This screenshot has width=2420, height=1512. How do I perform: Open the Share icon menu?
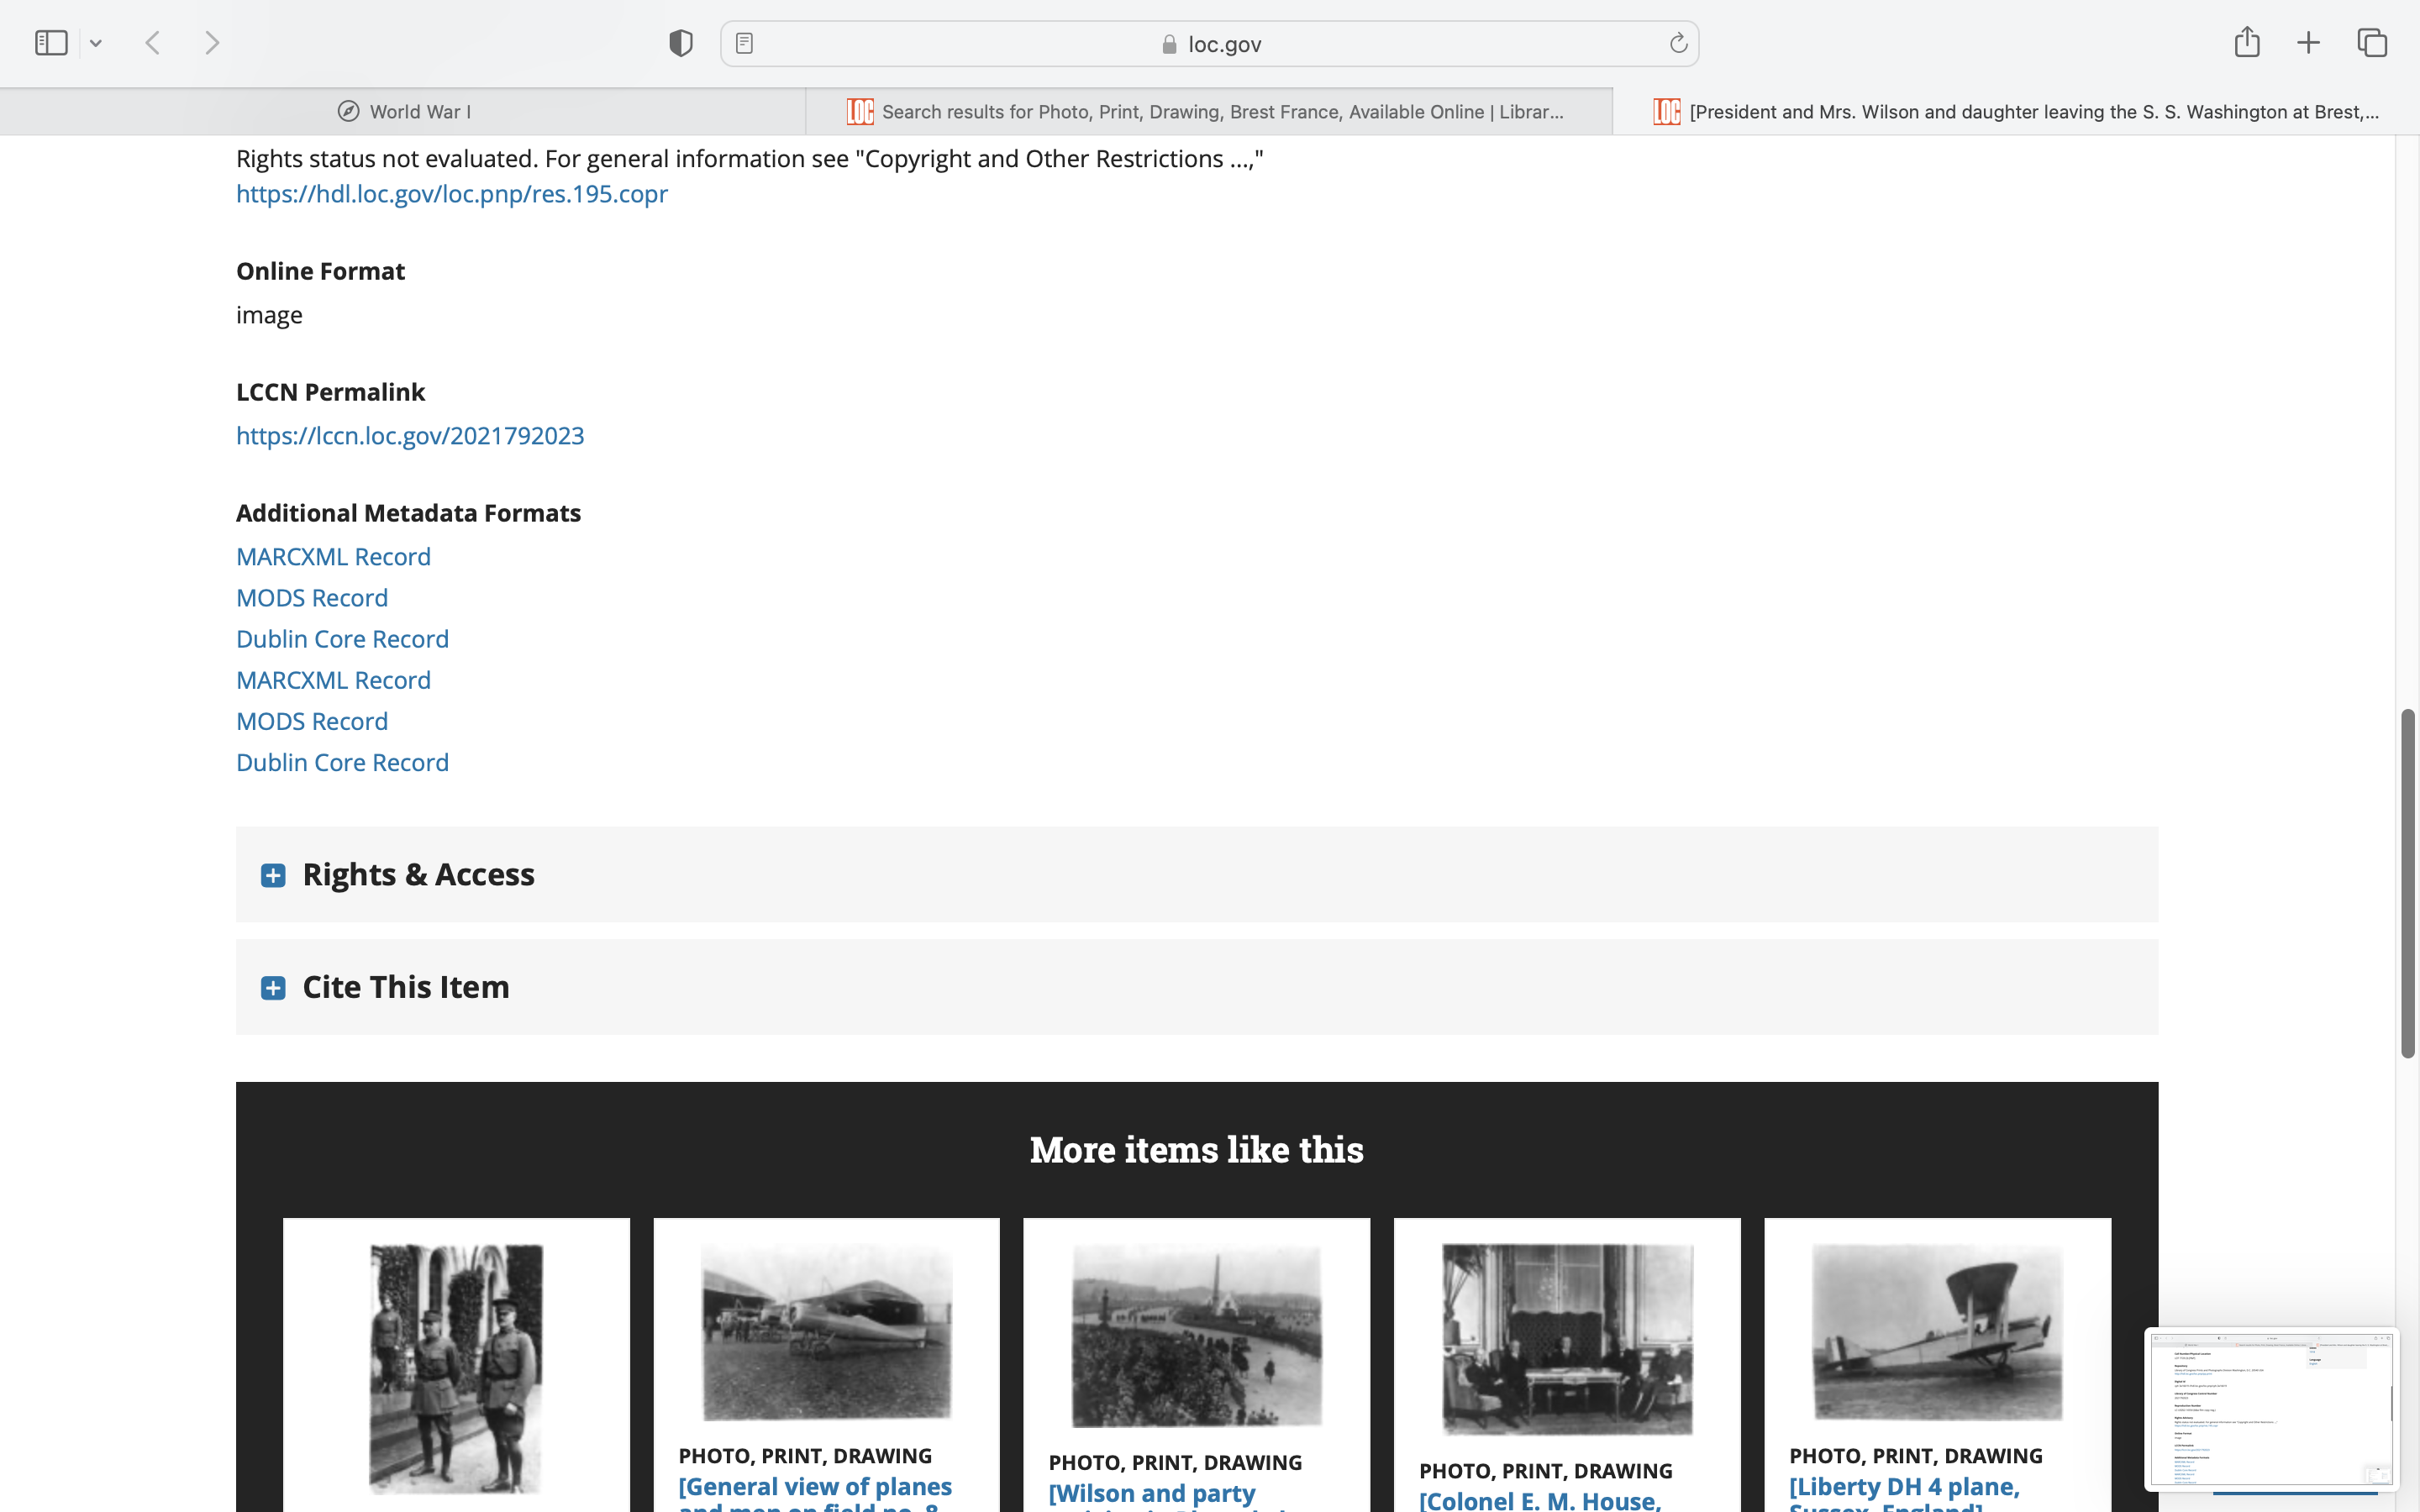click(2247, 42)
